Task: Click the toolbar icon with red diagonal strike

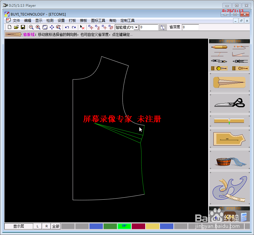Action: [x=111, y=27]
